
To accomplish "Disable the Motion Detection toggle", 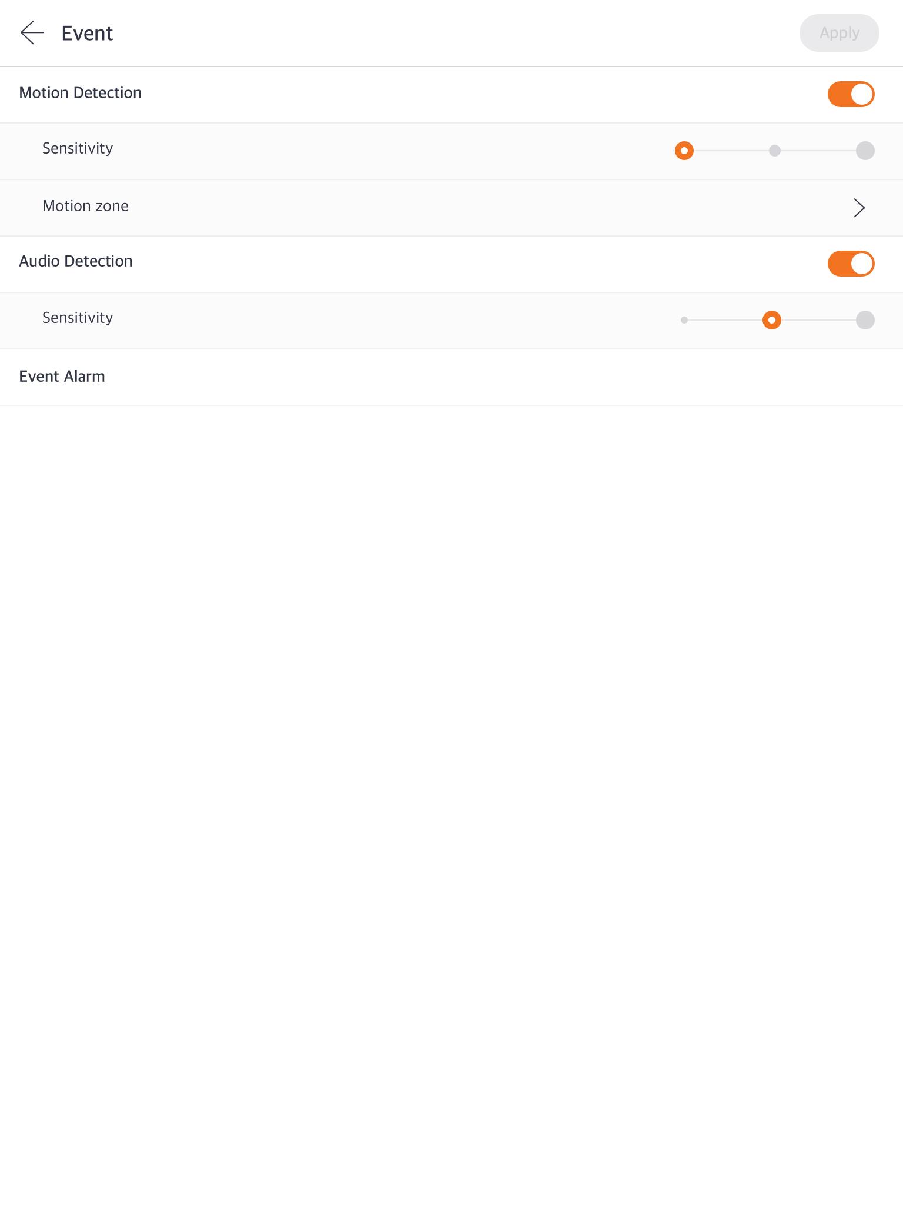I will [x=851, y=94].
